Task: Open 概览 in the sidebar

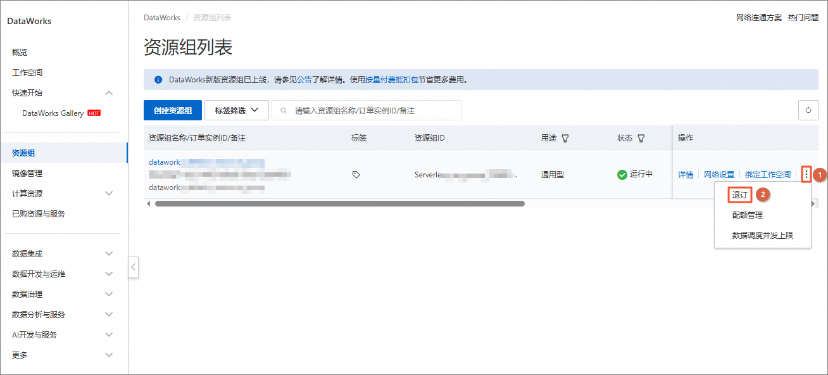Action: [x=20, y=53]
